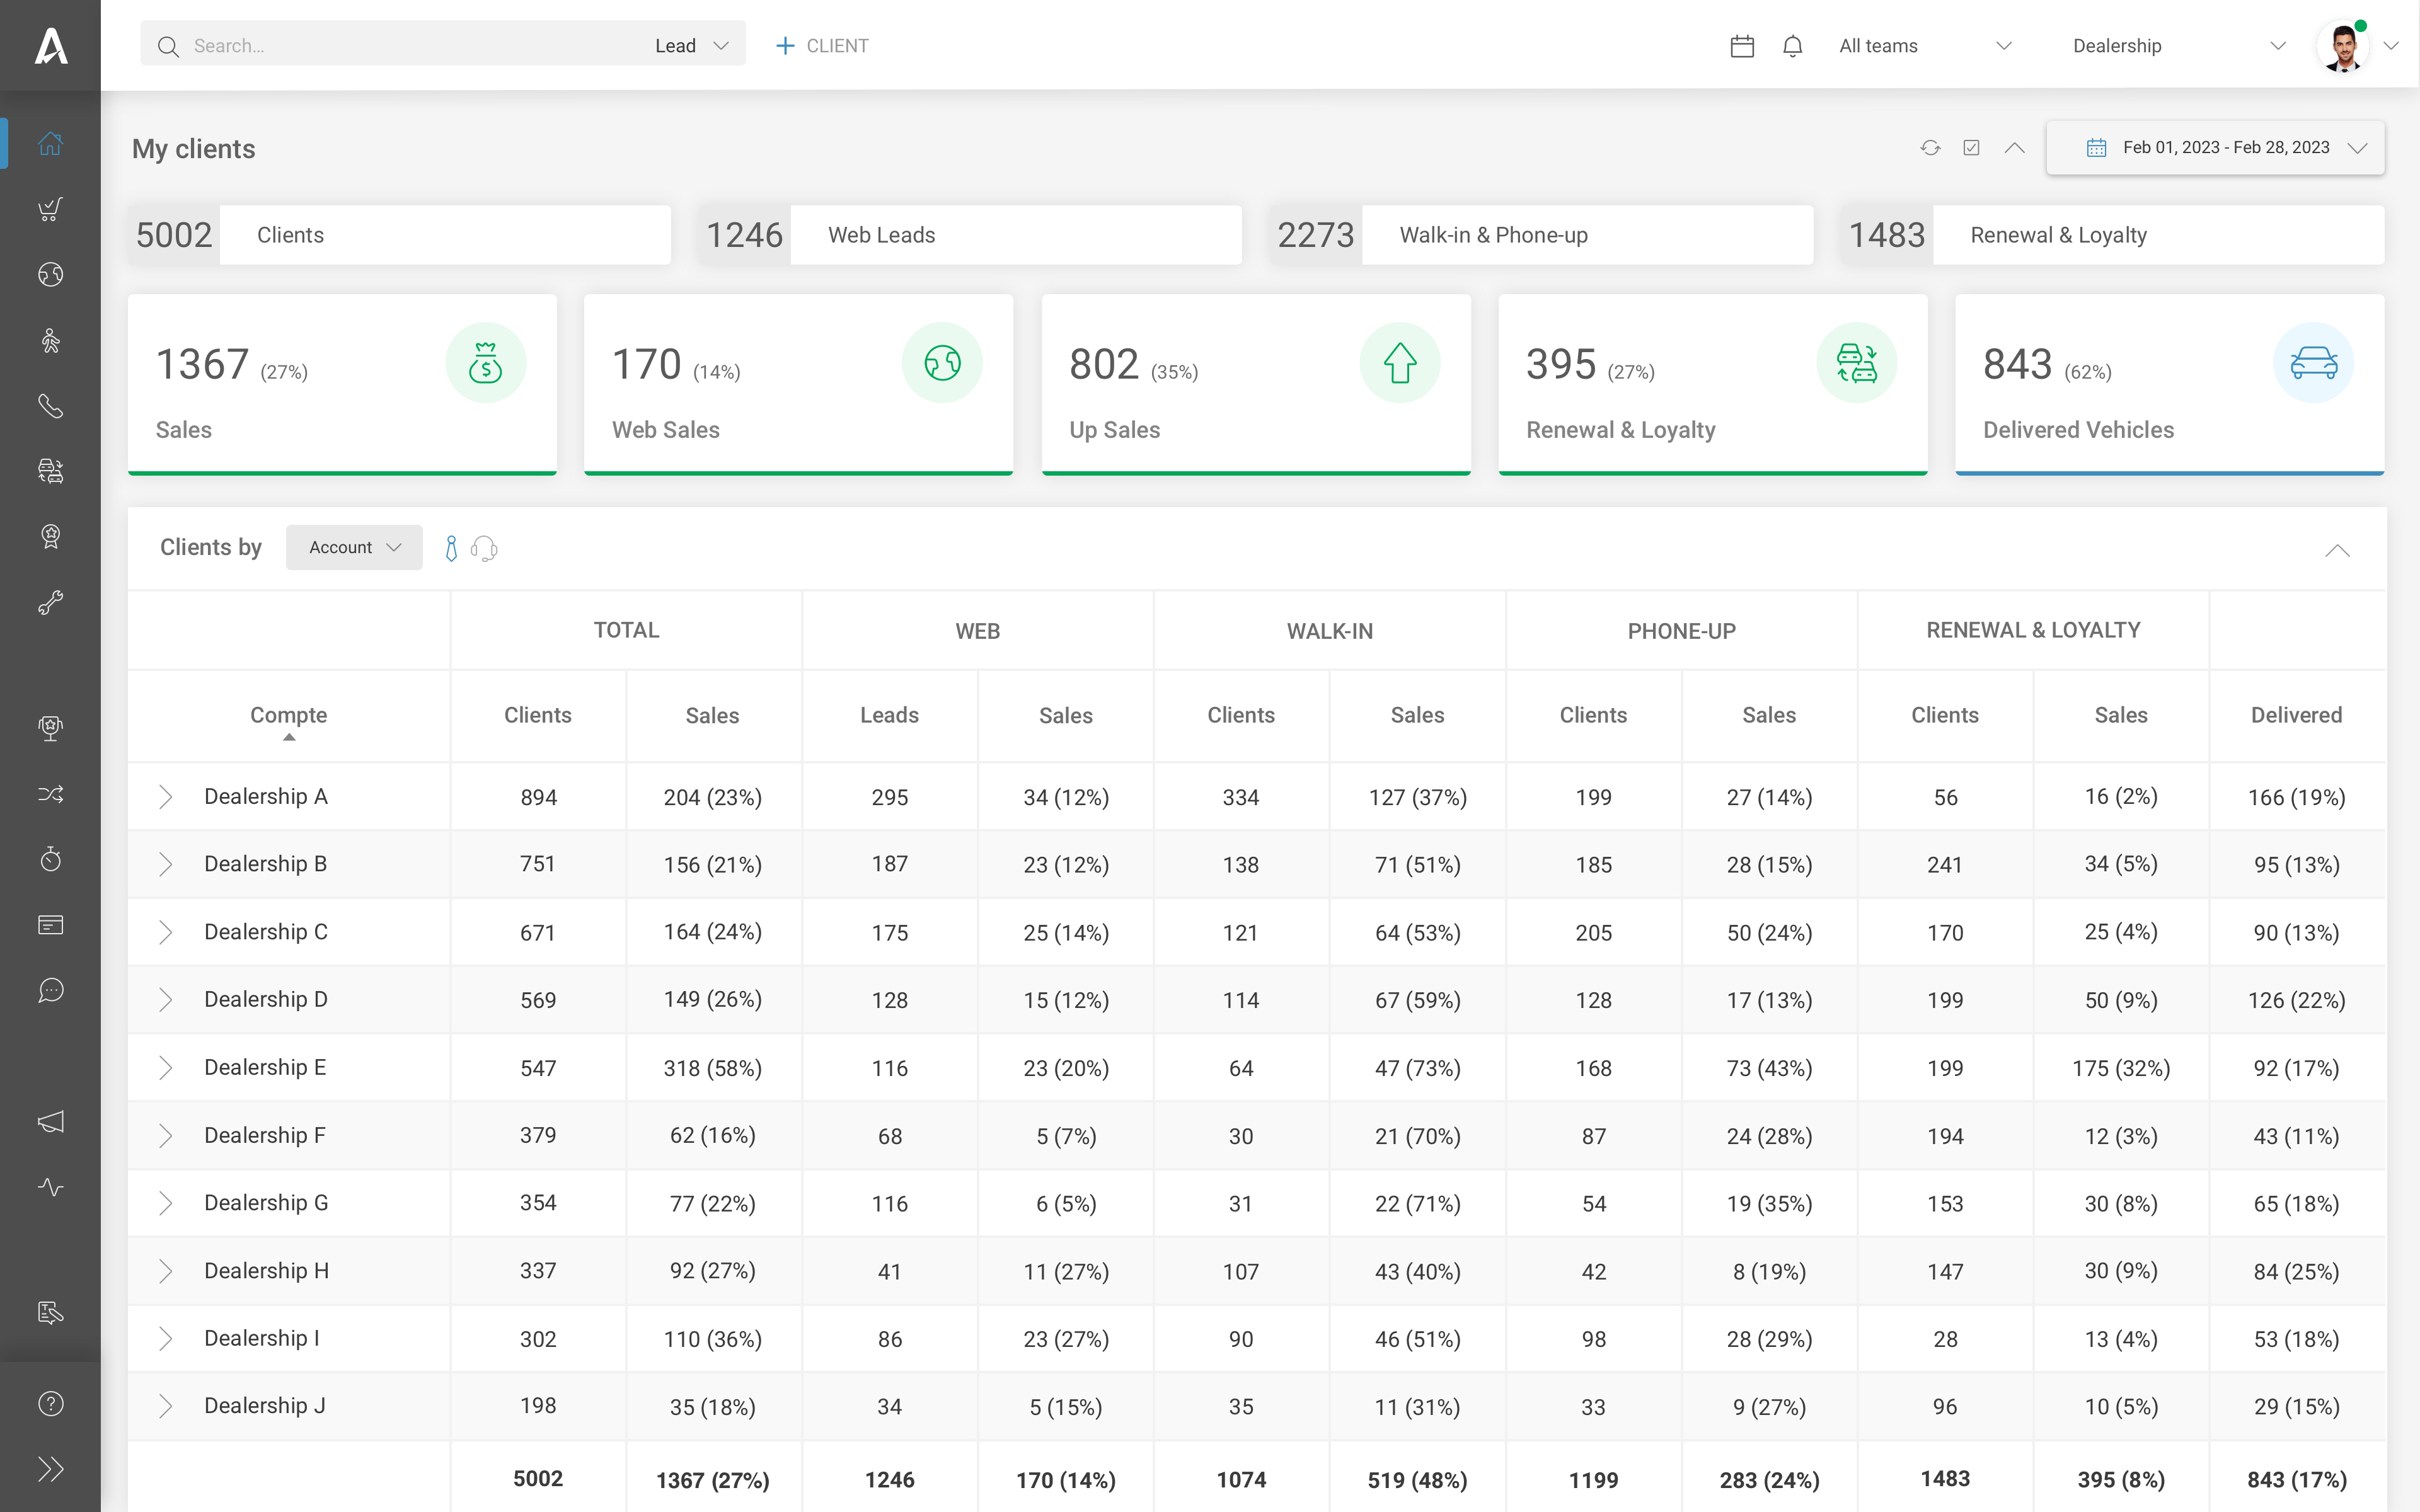Open the Delivered Vehicles 843 stat card
Image resolution: width=2420 pixels, height=1512 pixels.
[x=2170, y=384]
